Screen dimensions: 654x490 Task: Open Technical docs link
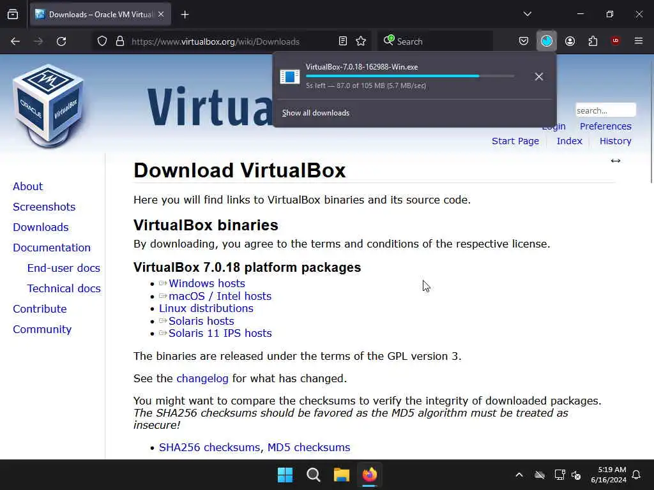pyautogui.click(x=64, y=288)
